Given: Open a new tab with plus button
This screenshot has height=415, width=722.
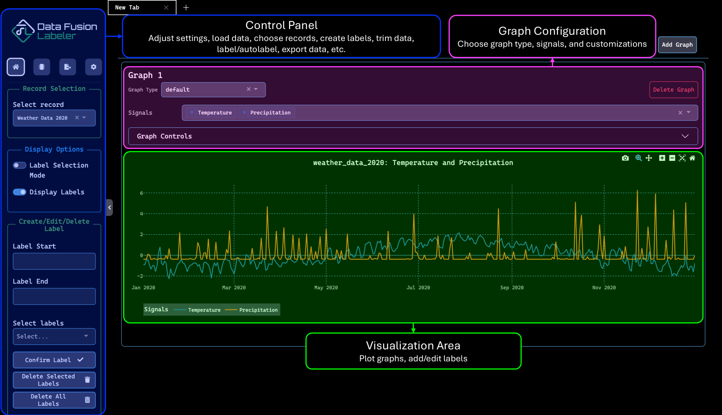Looking at the screenshot, I should tap(186, 7).
